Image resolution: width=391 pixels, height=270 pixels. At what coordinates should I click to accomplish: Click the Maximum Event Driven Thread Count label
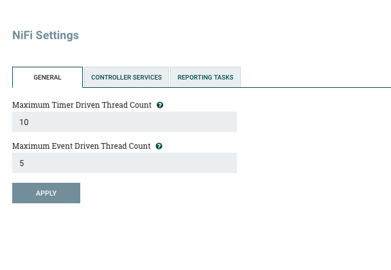81,146
